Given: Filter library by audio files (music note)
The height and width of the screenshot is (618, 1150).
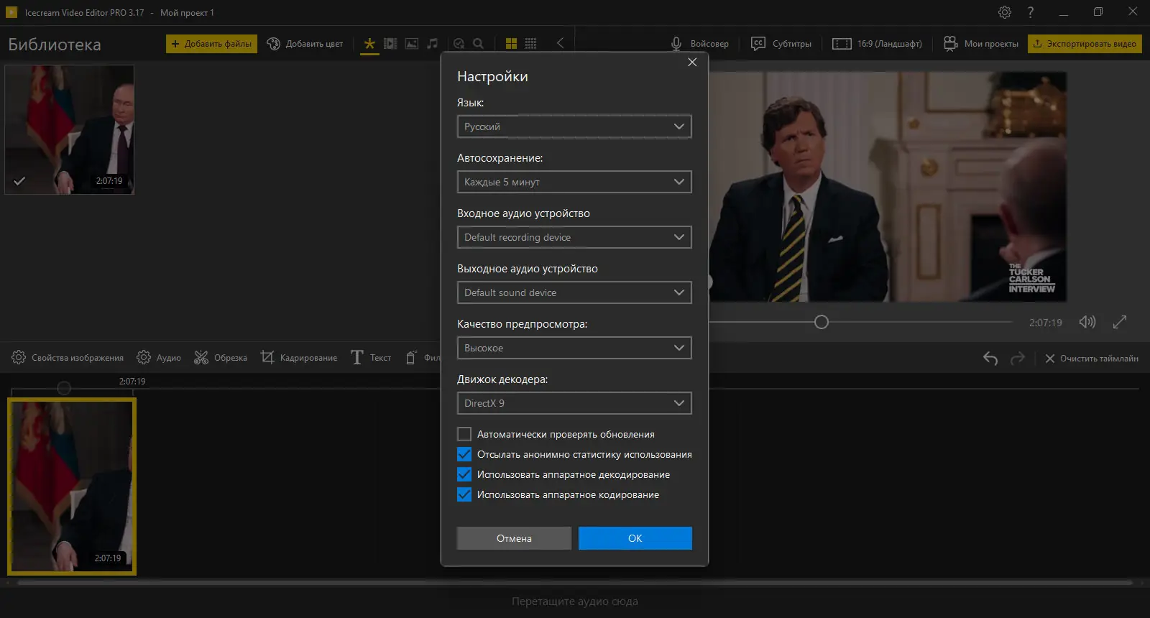Looking at the screenshot, I should pos(432,44).
